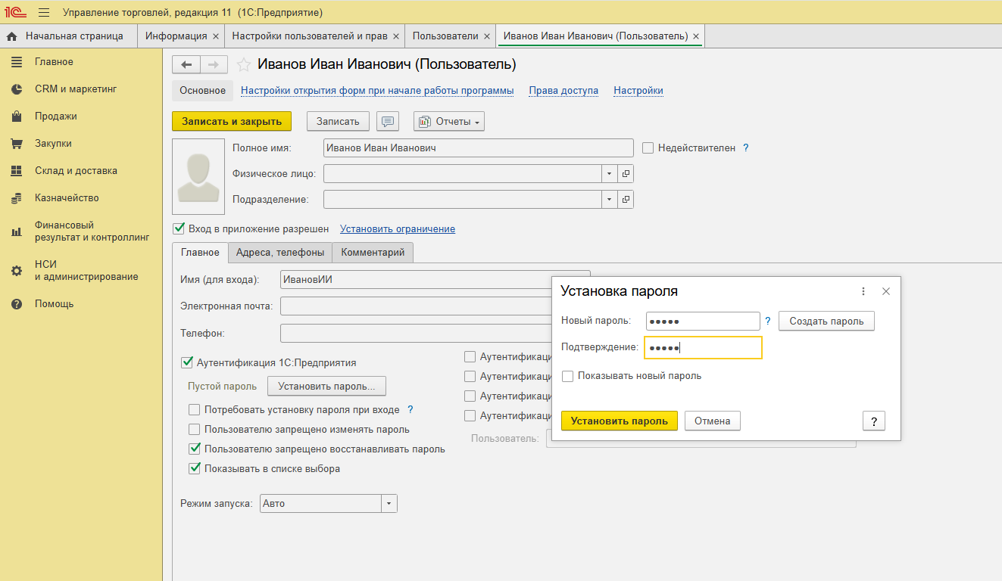Image resolution: width=1002 pixels, height=581 pixels.
Task: Click the Новый пароль input field
Action: pos(702,322)
